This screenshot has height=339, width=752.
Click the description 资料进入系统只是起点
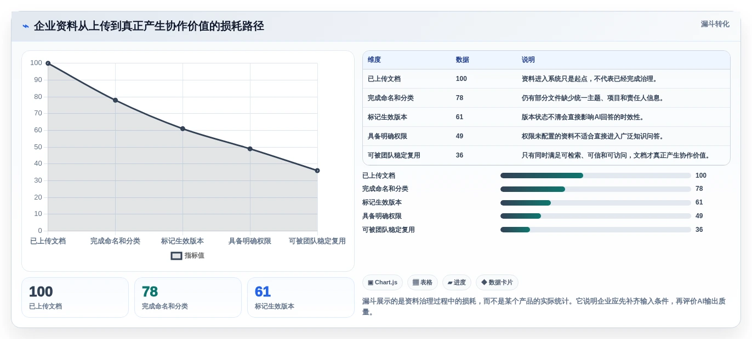click(x=589, y=79)
